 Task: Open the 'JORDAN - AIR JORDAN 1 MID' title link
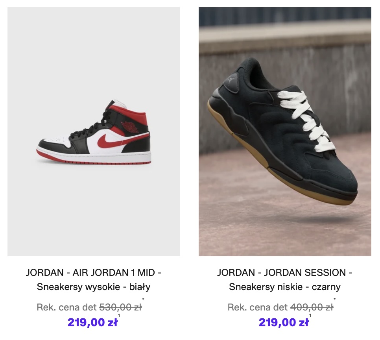pos(94,273)
